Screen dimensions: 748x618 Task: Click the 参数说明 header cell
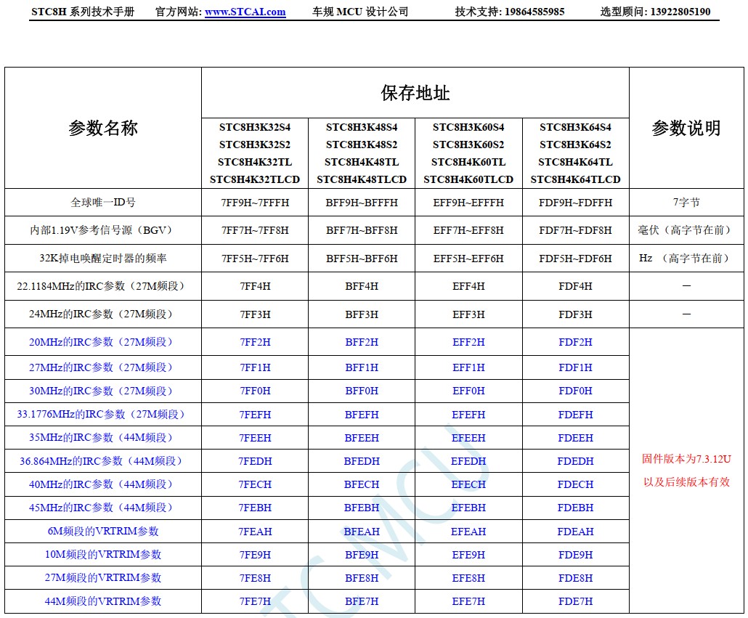(x=686, y=128)
